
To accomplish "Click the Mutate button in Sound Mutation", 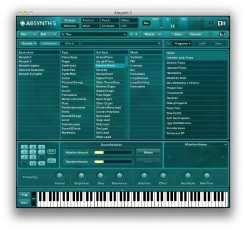I will [148, 153].
